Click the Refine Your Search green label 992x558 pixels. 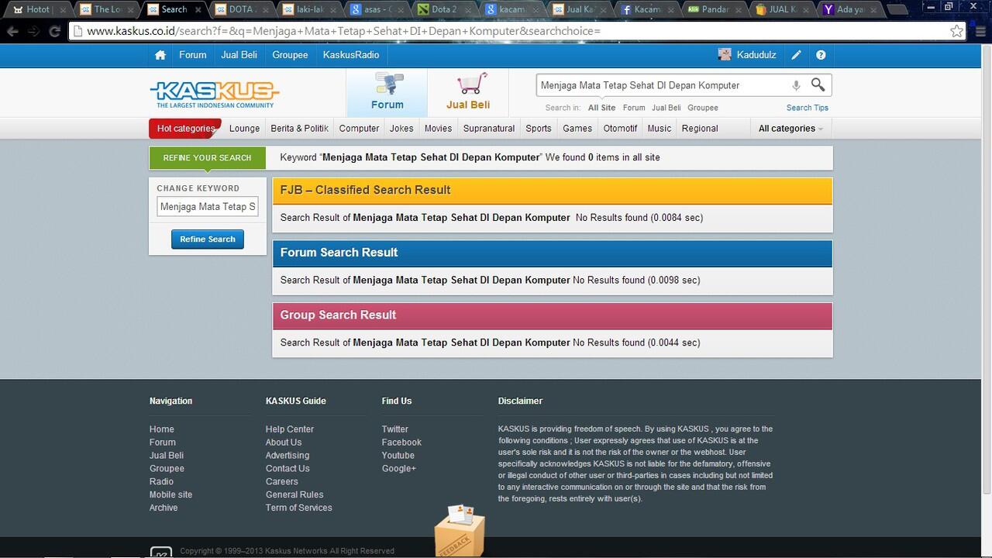click(x=207, y=157)
